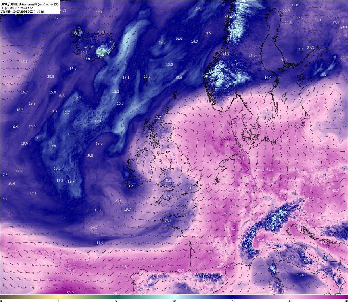Click the value 22.3 on the map

pyautogui.click(x=99, y=13)
